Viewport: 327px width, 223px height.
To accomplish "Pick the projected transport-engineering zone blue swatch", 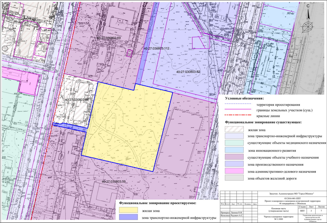I will [128, 217].
